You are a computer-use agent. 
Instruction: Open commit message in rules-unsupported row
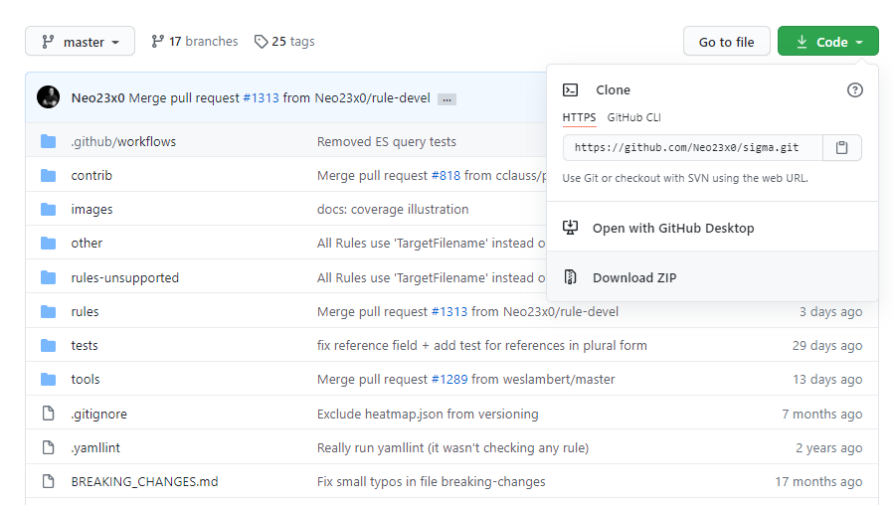tap(432, 277)
